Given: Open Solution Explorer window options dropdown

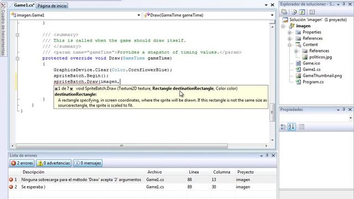Looking at the screenshot, I should point(338,4).
